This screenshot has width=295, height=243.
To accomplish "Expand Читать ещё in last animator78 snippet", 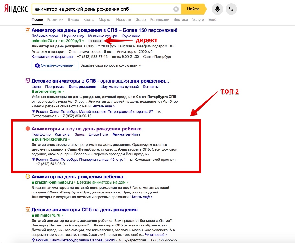I will click(x=156, y=235).
